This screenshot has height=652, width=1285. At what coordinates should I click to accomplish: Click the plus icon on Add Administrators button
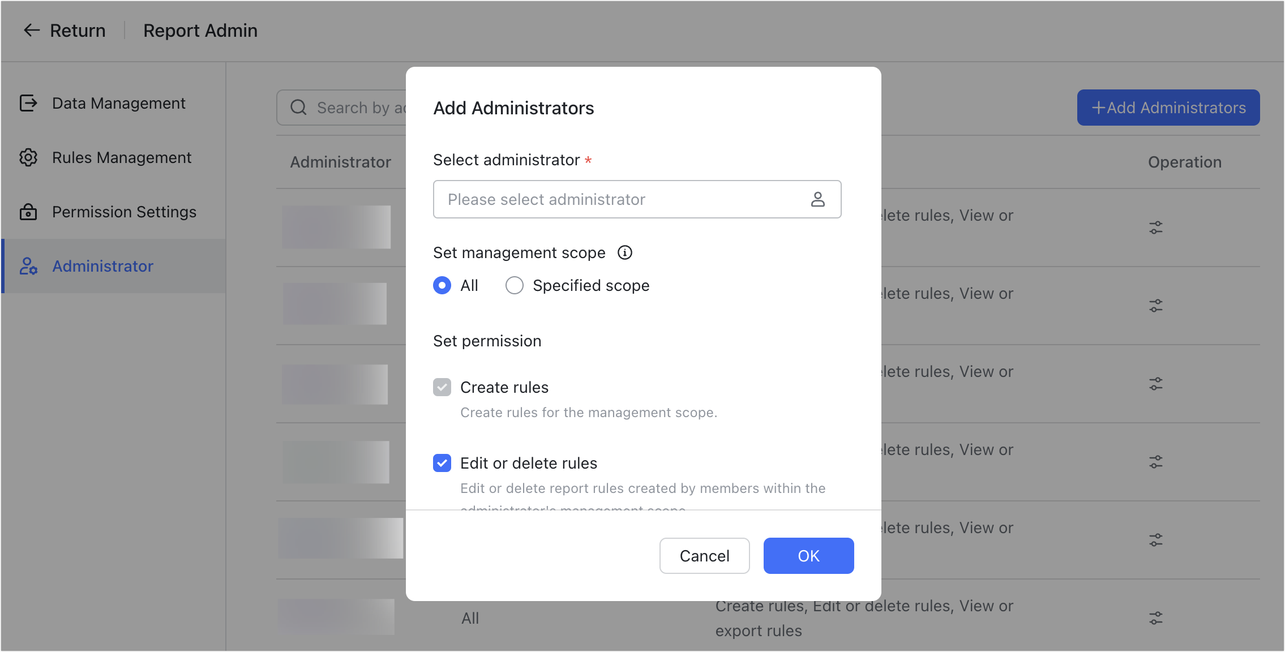[x=1098, y=108]
